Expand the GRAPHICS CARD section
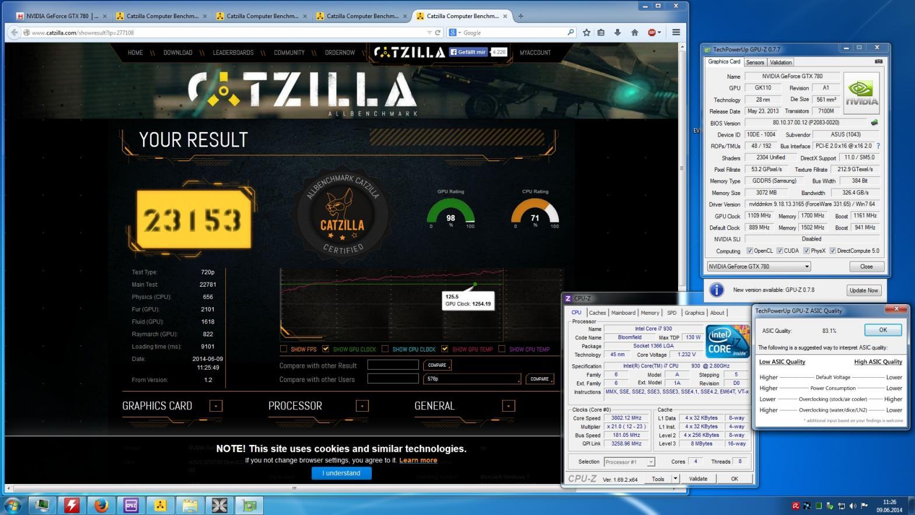This screenshot has height=515, width=915. click(x=216, y=406)
